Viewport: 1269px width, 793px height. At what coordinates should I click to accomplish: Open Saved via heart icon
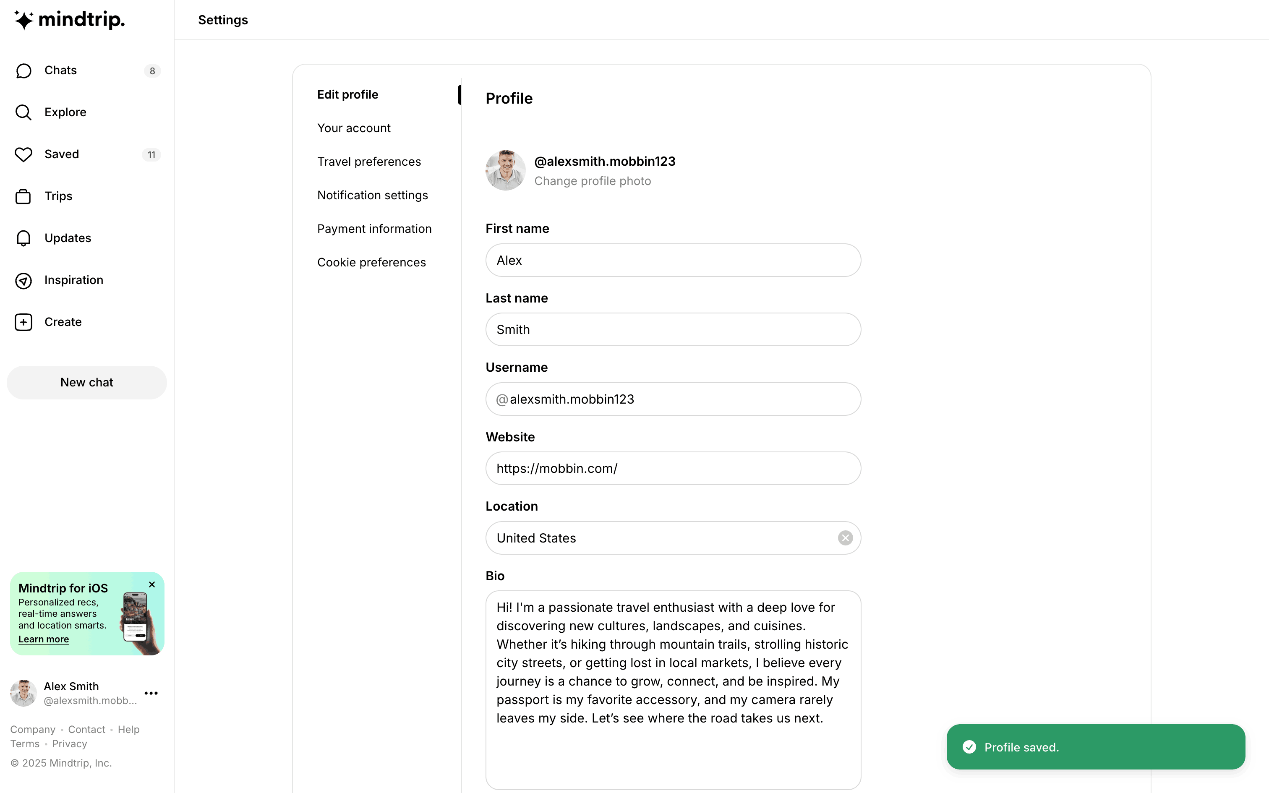pos(23,154)
